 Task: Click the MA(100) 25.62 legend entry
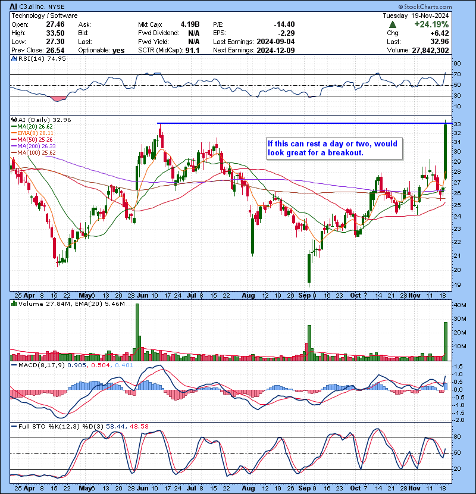coord(33,153)
